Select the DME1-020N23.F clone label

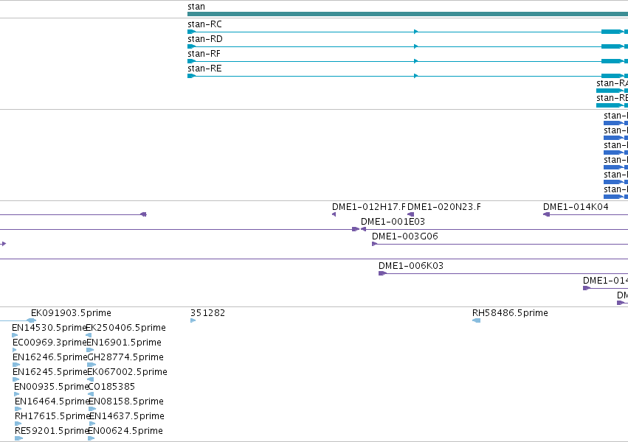coord(444,206)
